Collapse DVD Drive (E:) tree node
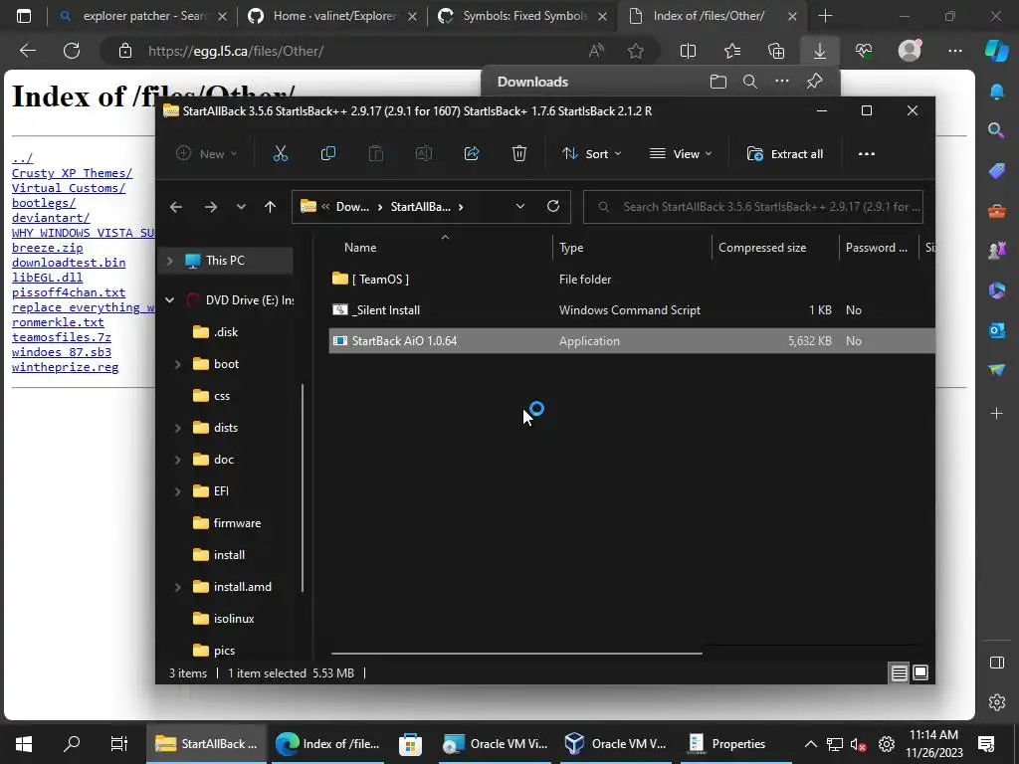Image resolution: width=1019 pixels, height=764 pixels. [169, 300]
